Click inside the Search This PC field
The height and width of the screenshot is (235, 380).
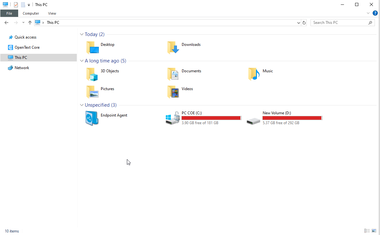pos(338,22)
